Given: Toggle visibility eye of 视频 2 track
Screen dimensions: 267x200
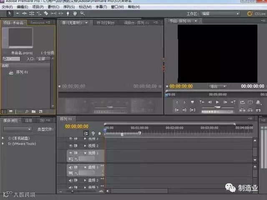Looking at the screenshot, I should [x=71, y=146].
